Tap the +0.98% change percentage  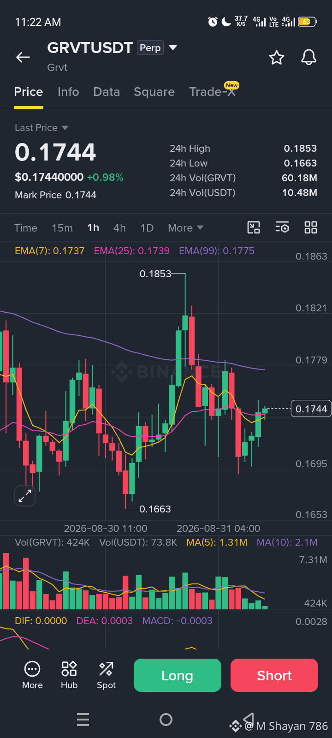105,177
